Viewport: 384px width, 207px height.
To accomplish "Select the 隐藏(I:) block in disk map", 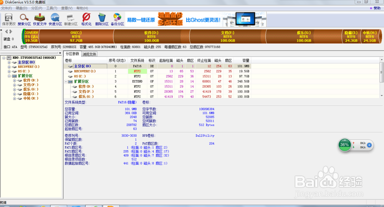I will (351, 36).
